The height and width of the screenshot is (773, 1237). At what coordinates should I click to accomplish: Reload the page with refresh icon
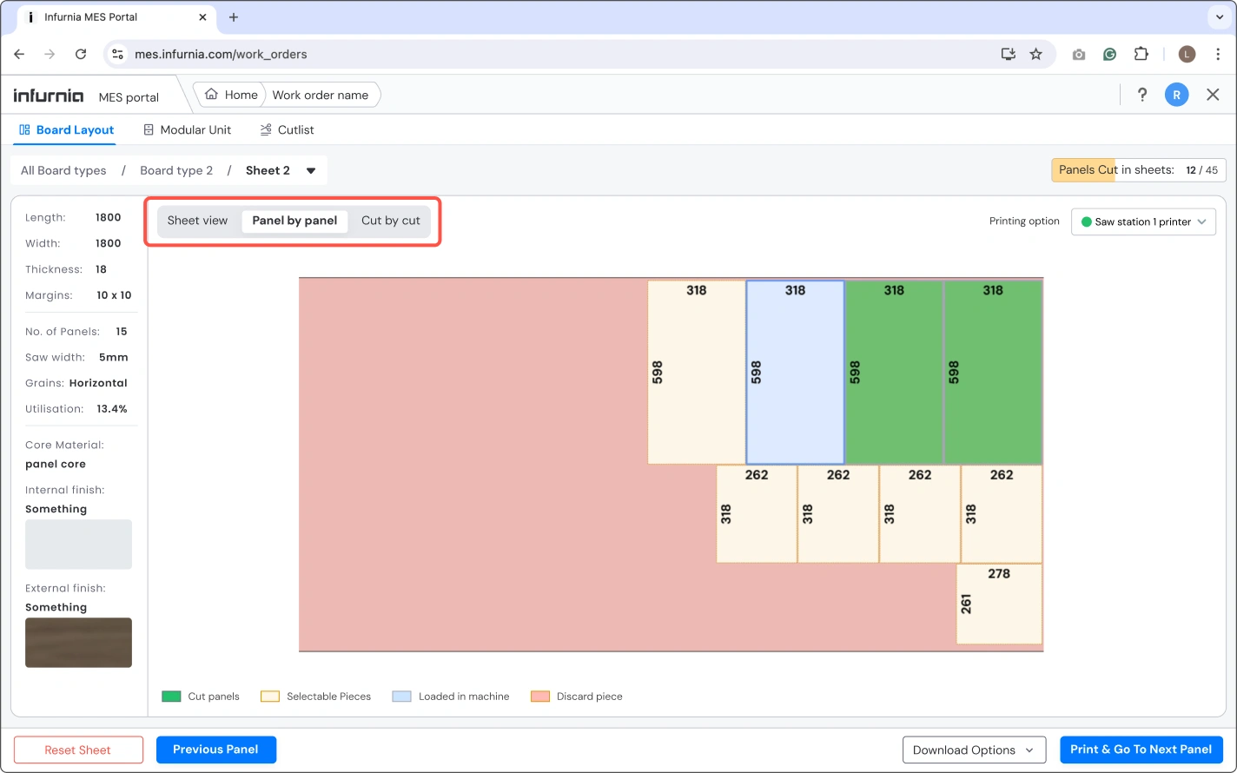(81, 54)
